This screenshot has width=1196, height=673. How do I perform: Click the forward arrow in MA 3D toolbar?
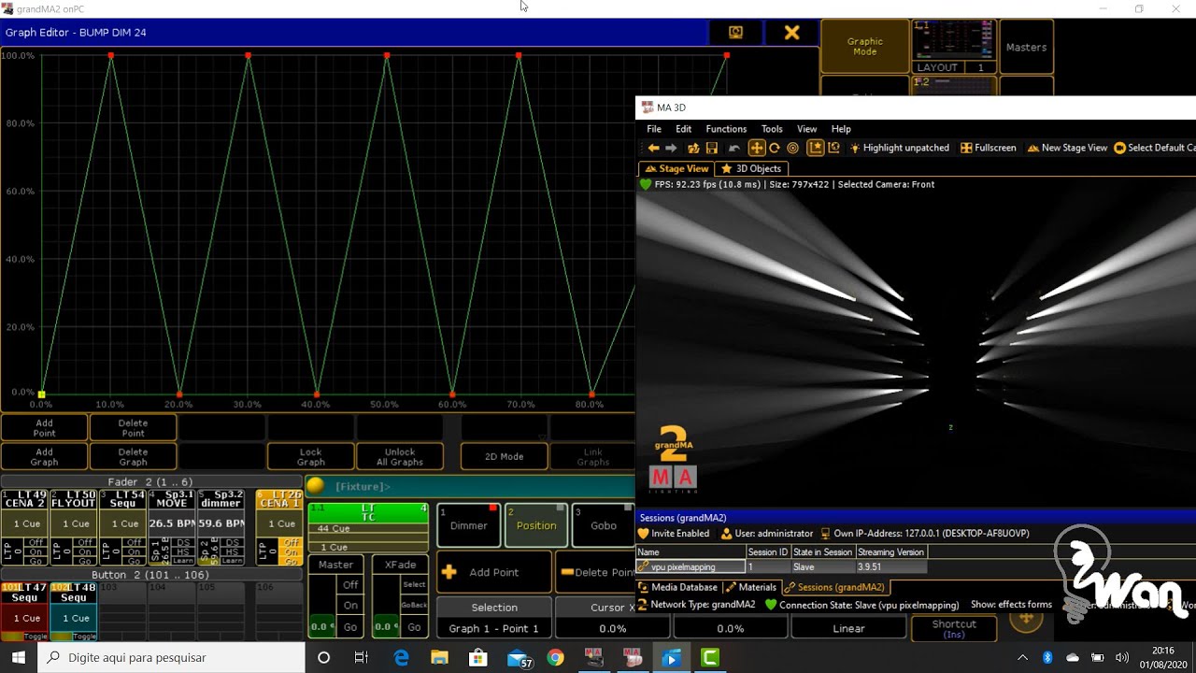click(x=671, y=148)
